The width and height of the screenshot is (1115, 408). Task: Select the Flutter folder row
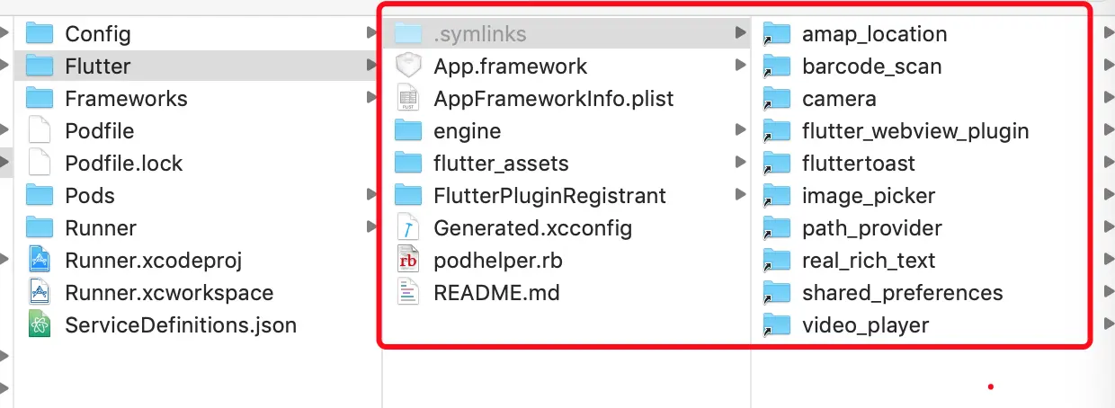[x=199, y=67]
